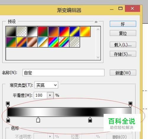Select the black-to-white gradient preset
The width and height of the screenshot is (148, 139).
coord(32,32)
